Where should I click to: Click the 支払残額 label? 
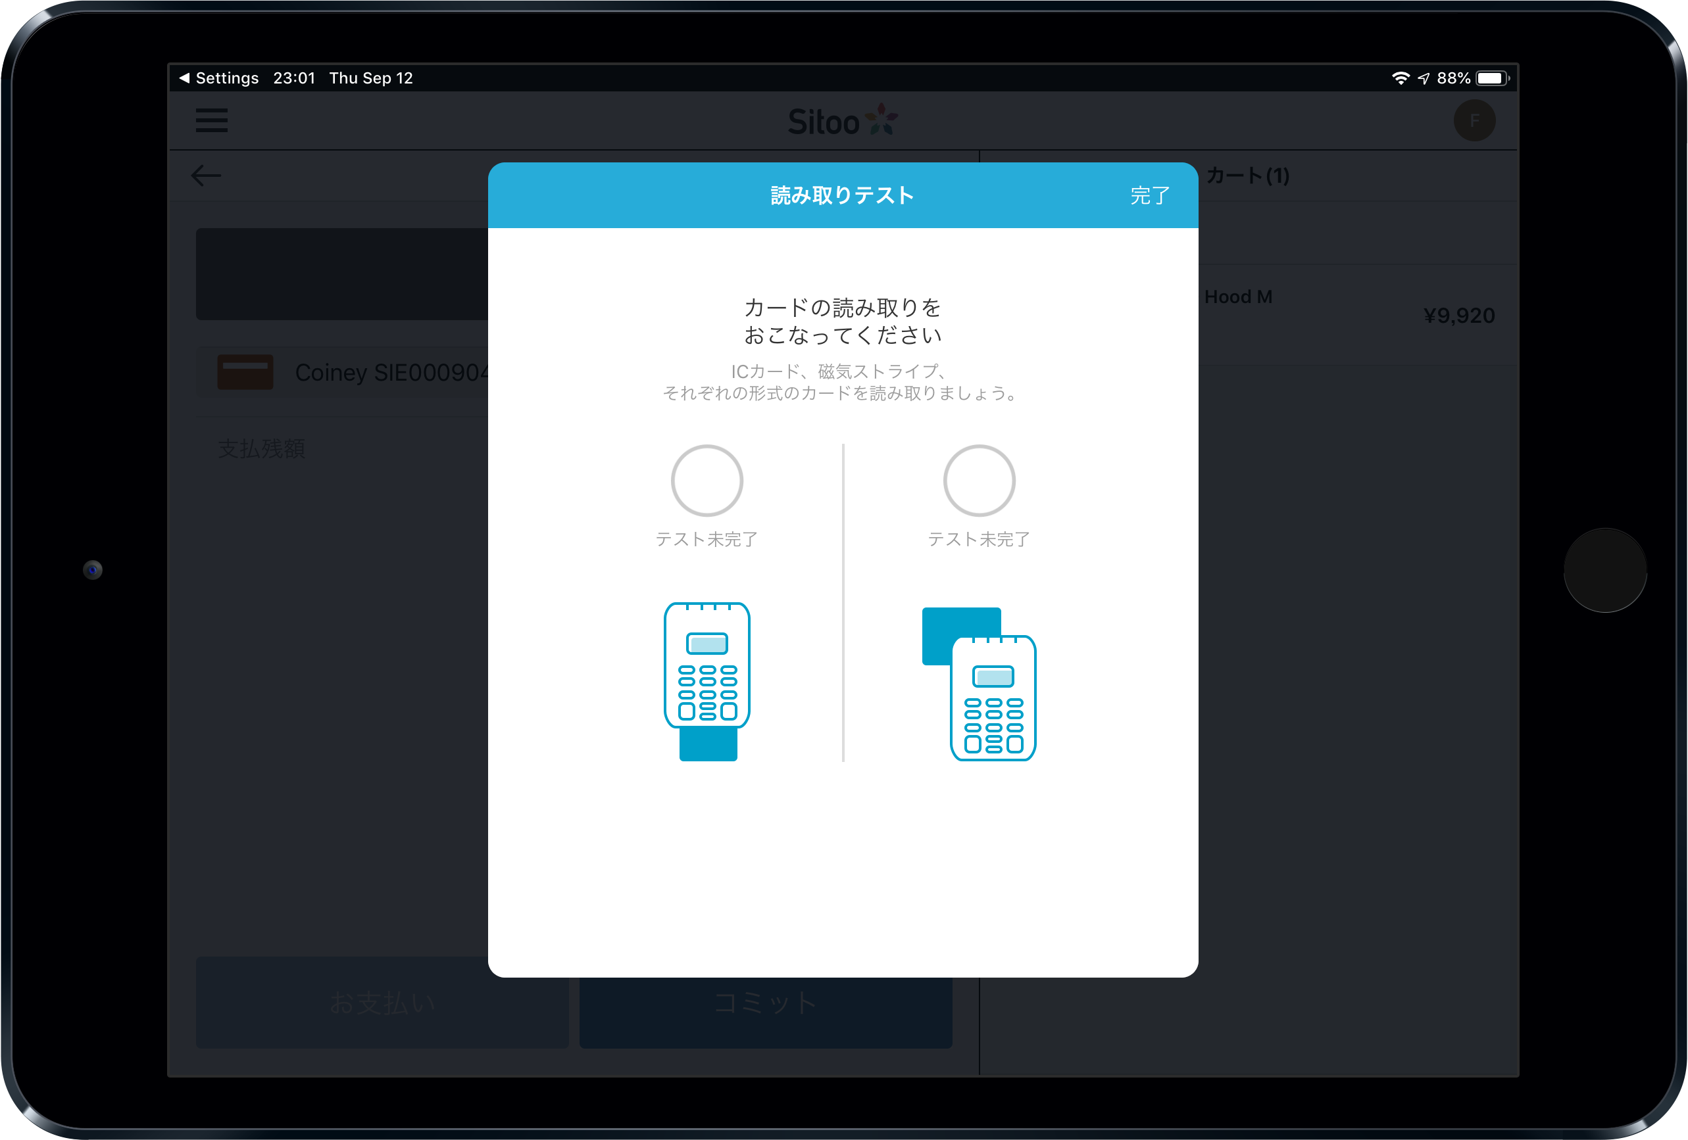pos(261,449)
